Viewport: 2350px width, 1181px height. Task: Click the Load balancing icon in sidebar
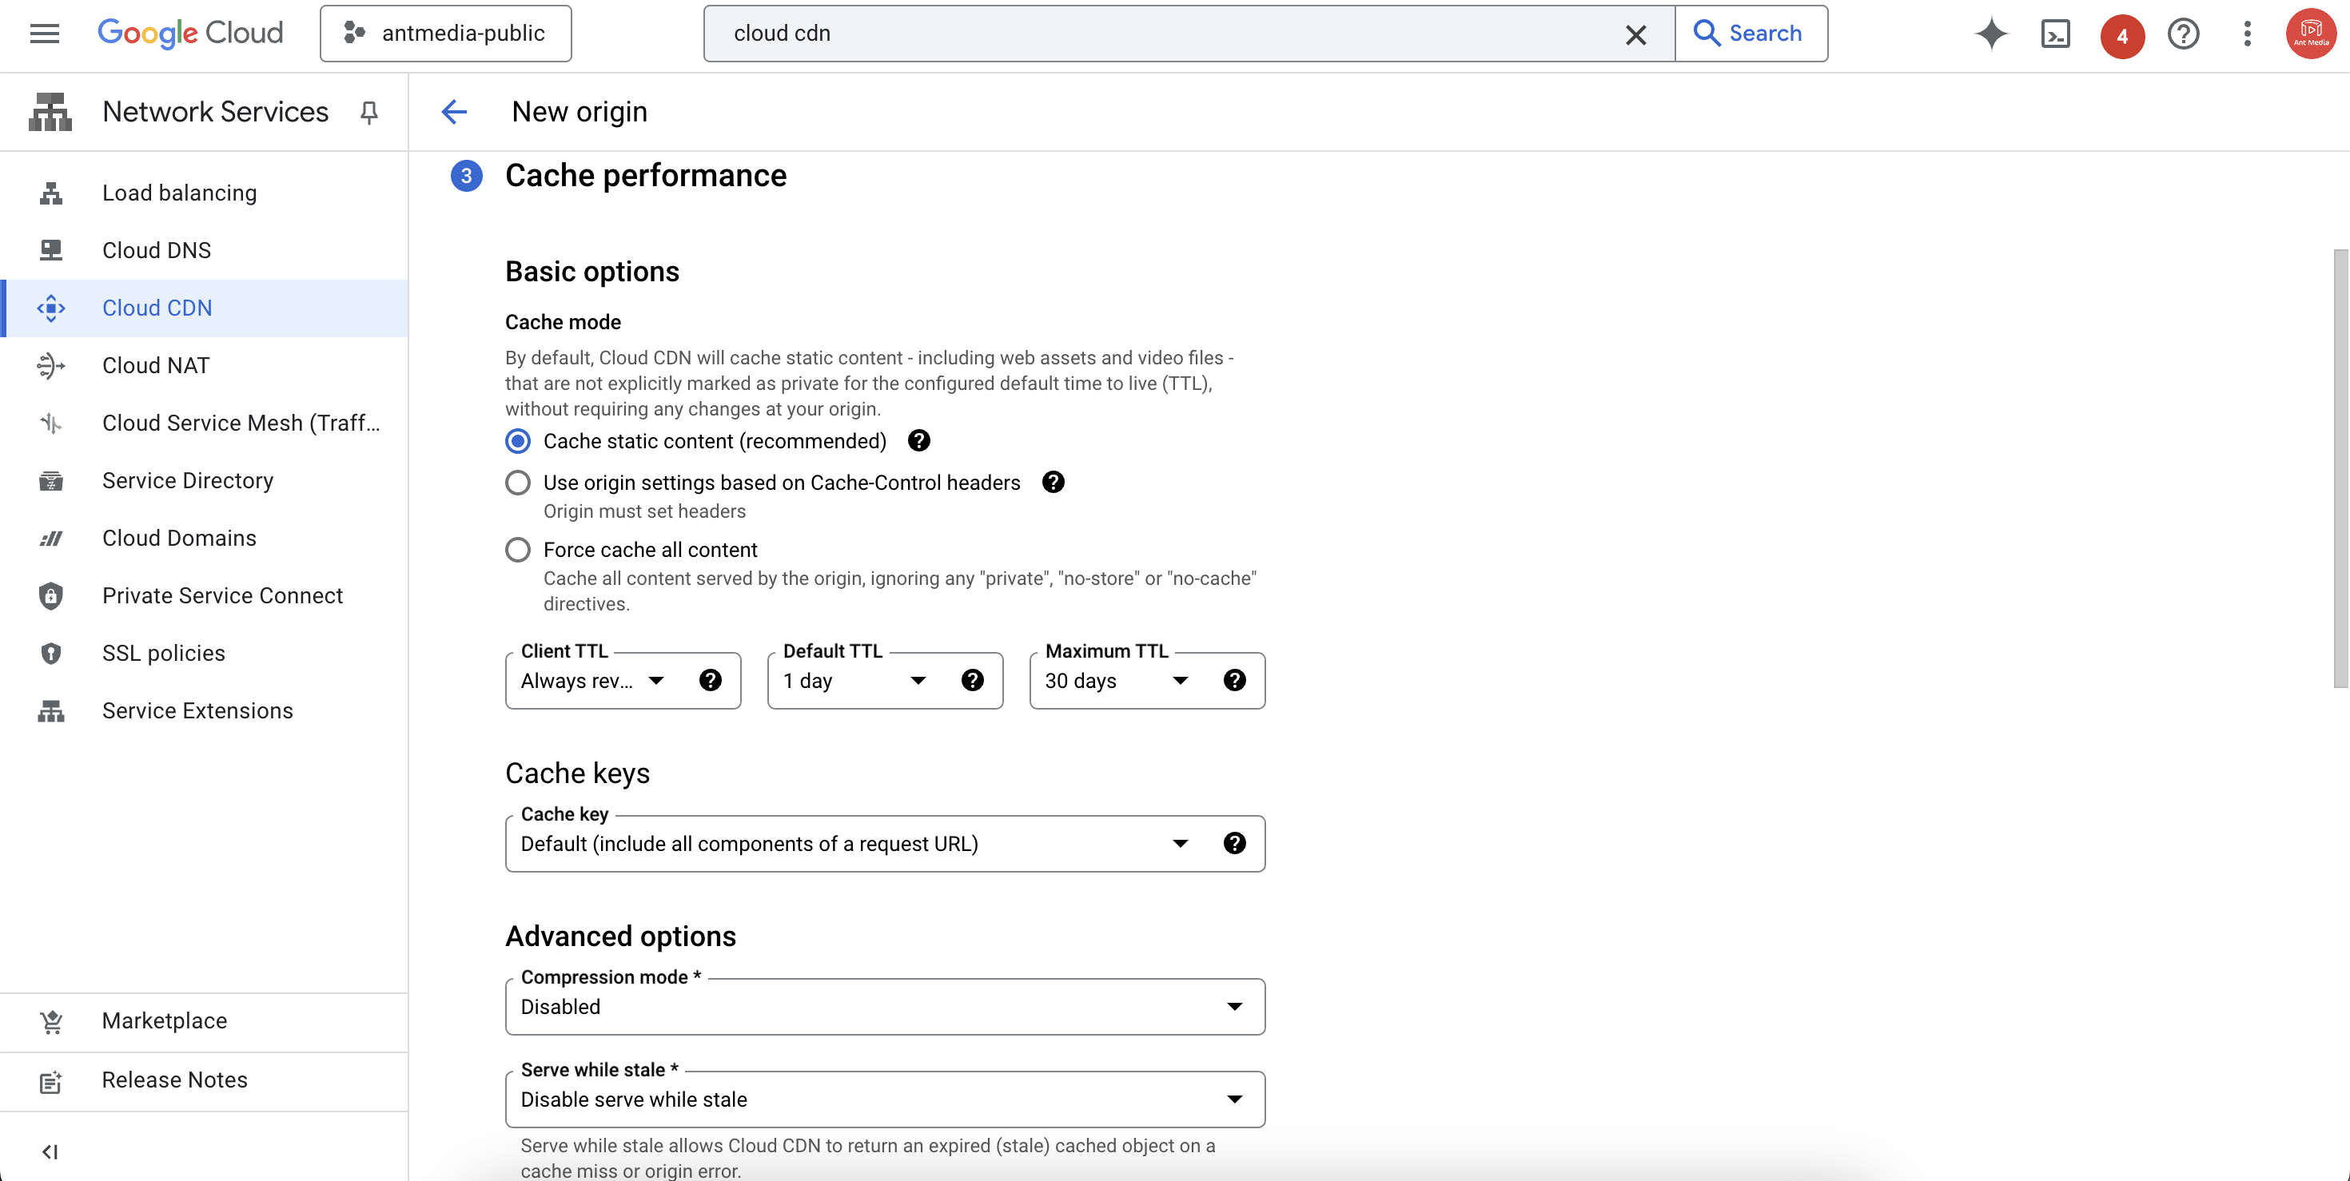point(51,191)
